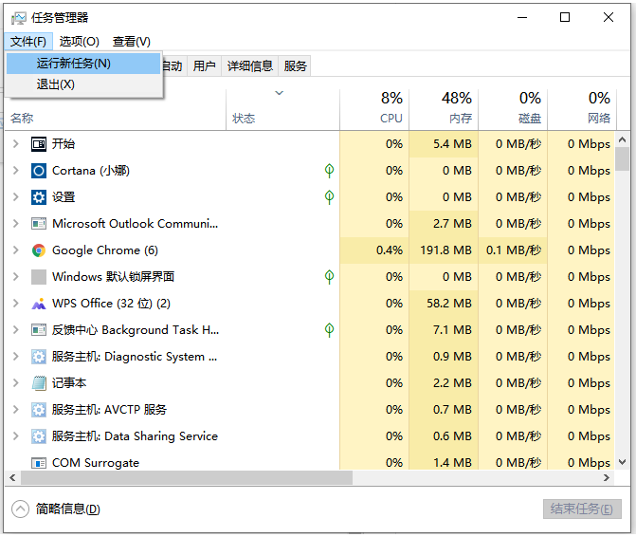Click the Cortana process icon
Image resolution: width=636 pixels, height=537 pixels.
click(x=39, y=171)
